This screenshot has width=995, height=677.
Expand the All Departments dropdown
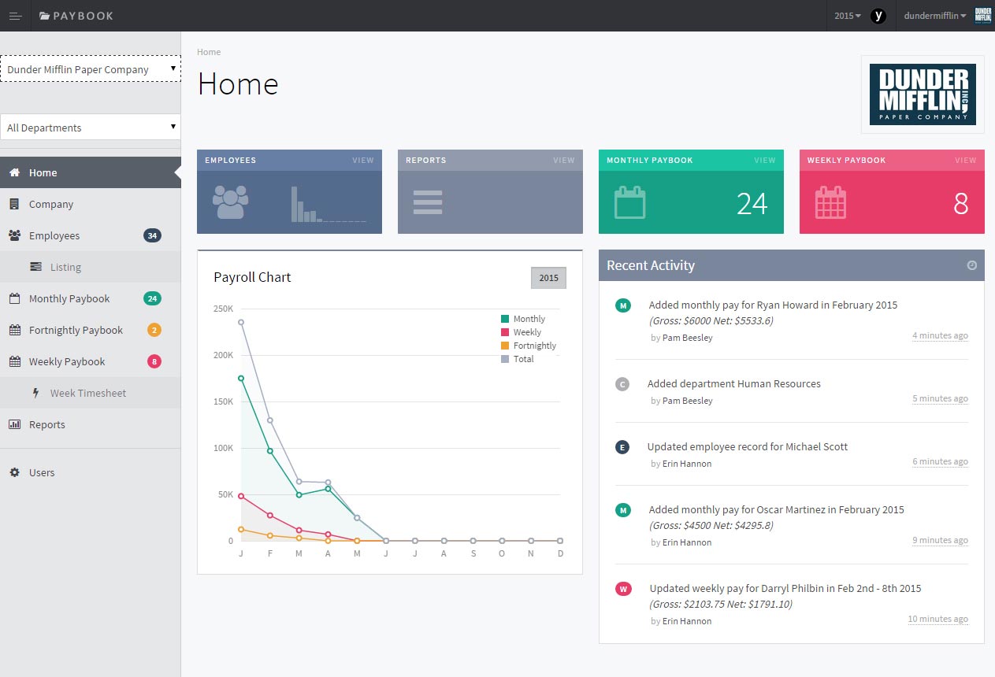[x=90, y=128]
